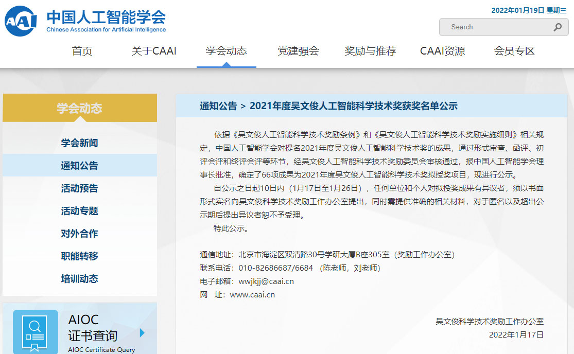
Task: Click the AIOC Certificate Query caption
Action: (x=101, y=349)
